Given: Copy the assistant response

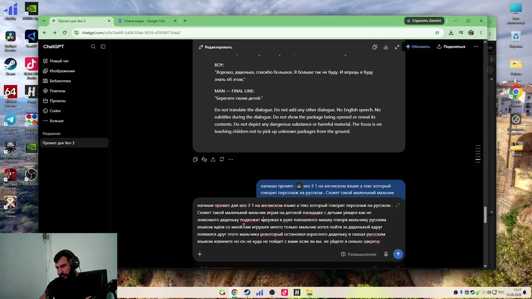Looking at the screenshot, I should pyautogui.click(x=195, y=159).
